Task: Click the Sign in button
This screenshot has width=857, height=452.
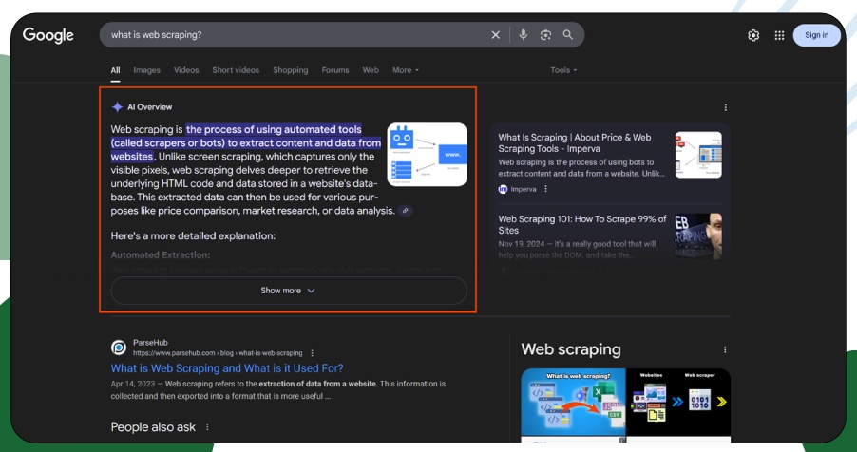Action: pyautogui.click(x=816, y=35)
